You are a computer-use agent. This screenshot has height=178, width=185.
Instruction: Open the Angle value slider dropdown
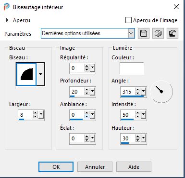(x=143, y=91)
